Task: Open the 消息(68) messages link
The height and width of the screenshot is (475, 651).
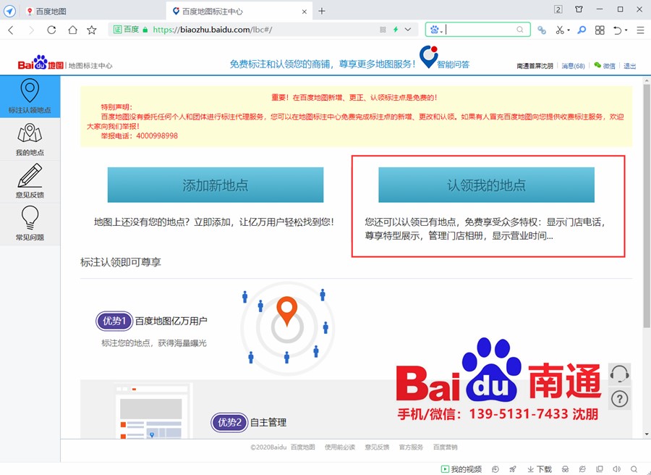Action: coord(573,66)
